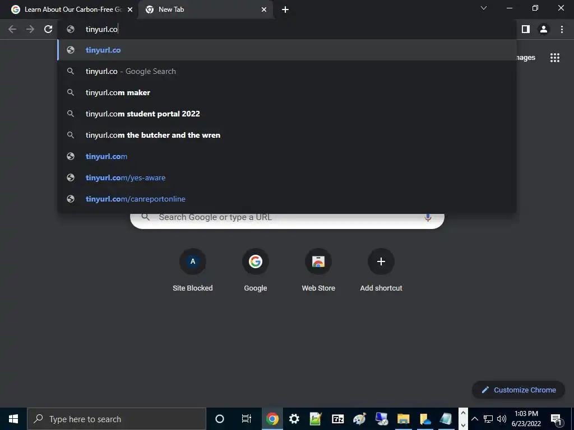Click the taskbar overflow scroll down arrow
This screenshot has height=430, width=574.
[463, 426]
